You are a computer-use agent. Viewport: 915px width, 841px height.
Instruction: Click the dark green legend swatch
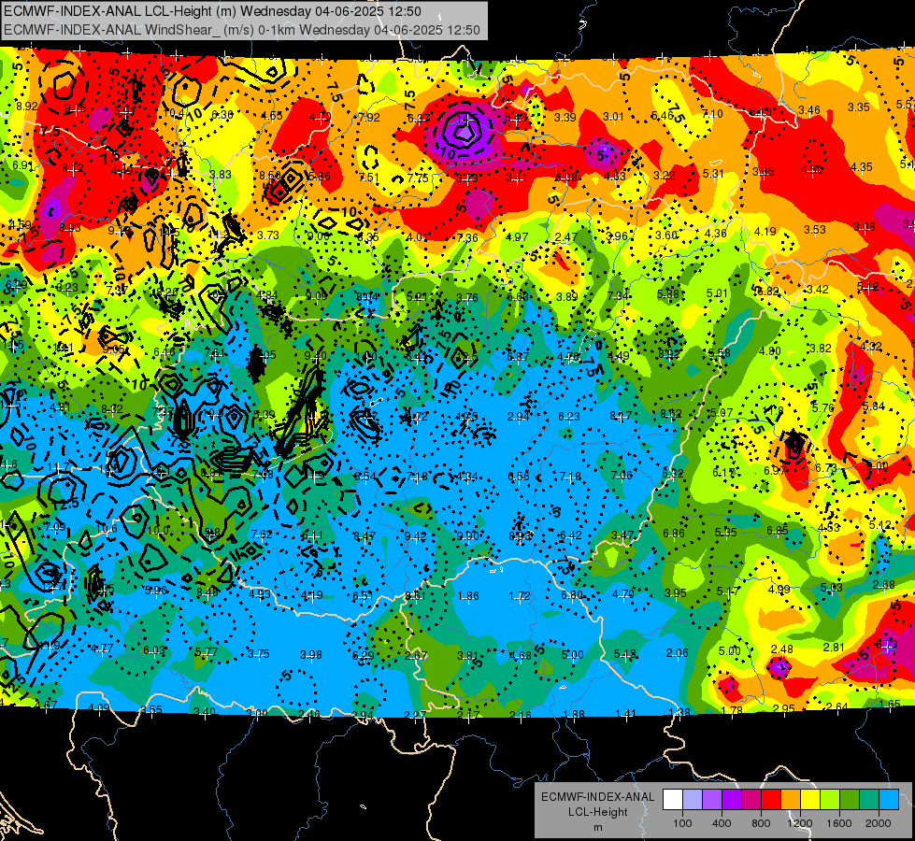(x=850, y=800)
